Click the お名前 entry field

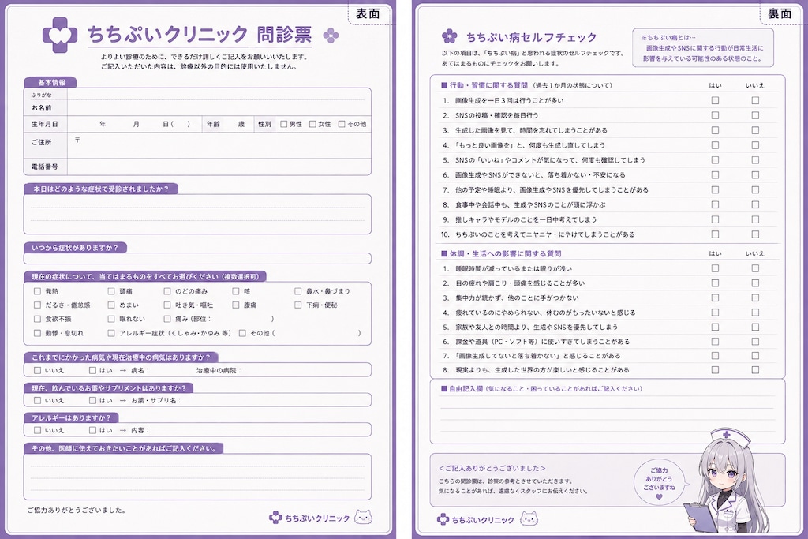coord(219,107)
